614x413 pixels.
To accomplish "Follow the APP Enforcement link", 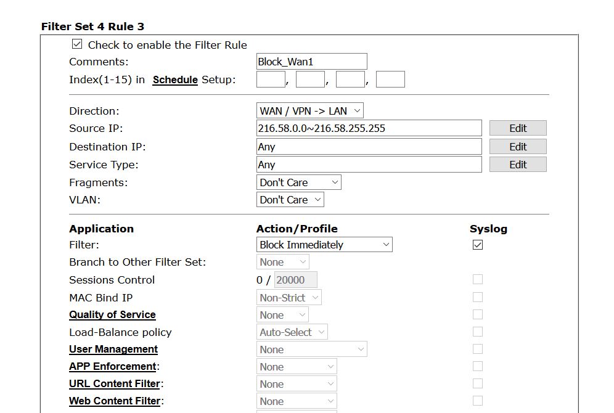I will (113, 367).
